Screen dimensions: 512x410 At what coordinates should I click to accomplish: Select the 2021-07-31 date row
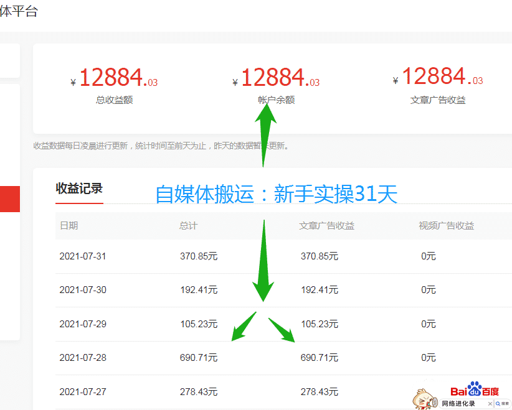coord(83,256)
